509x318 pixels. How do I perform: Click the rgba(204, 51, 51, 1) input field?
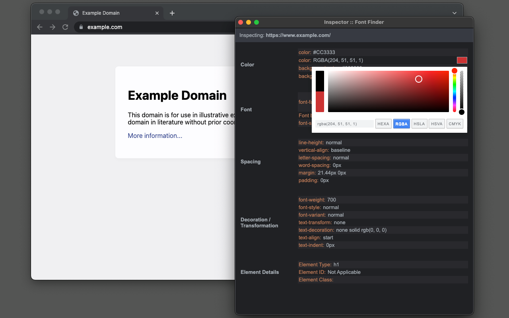tap(344, 124)
